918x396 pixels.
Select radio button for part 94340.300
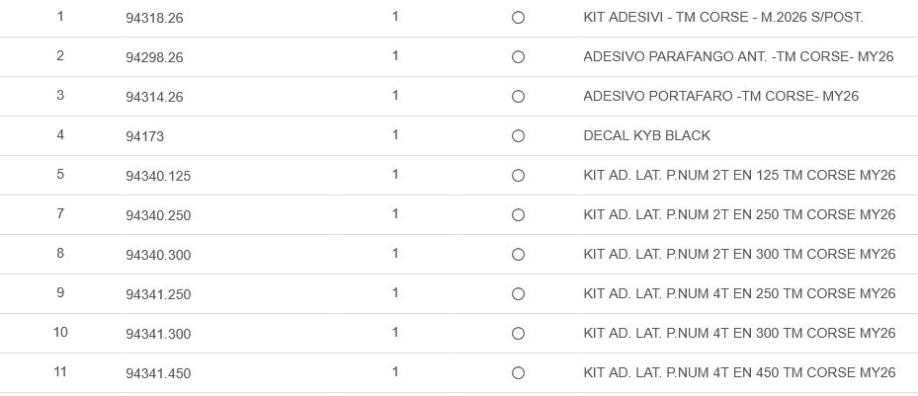coord(518,255)
